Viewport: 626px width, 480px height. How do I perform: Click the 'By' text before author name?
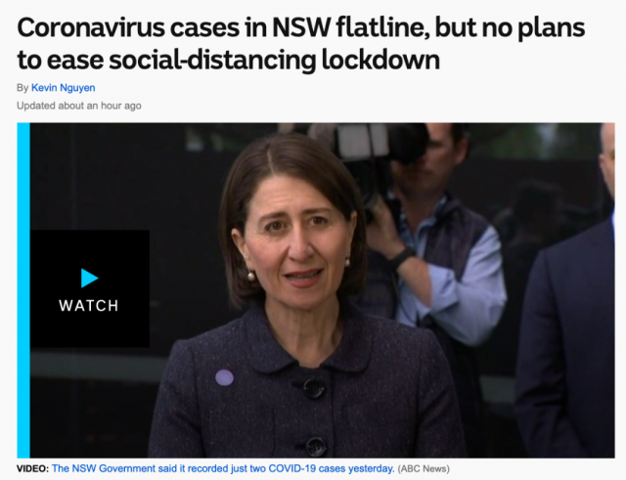(22, 87)
